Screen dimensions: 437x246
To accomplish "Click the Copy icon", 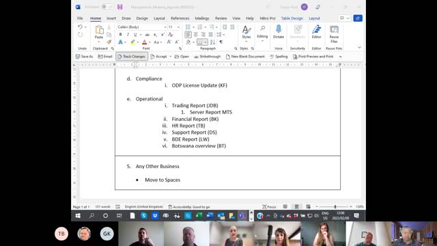I will [x=109, y=35].
